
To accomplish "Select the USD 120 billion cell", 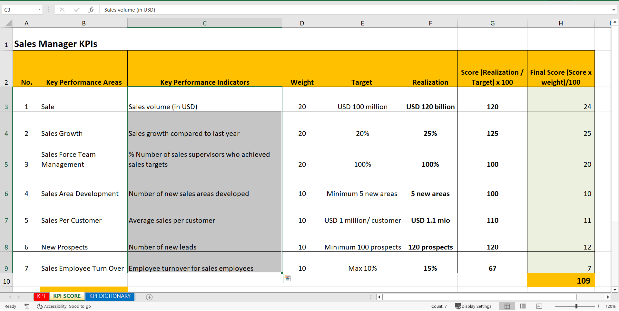I will click(x=430, y=99).
